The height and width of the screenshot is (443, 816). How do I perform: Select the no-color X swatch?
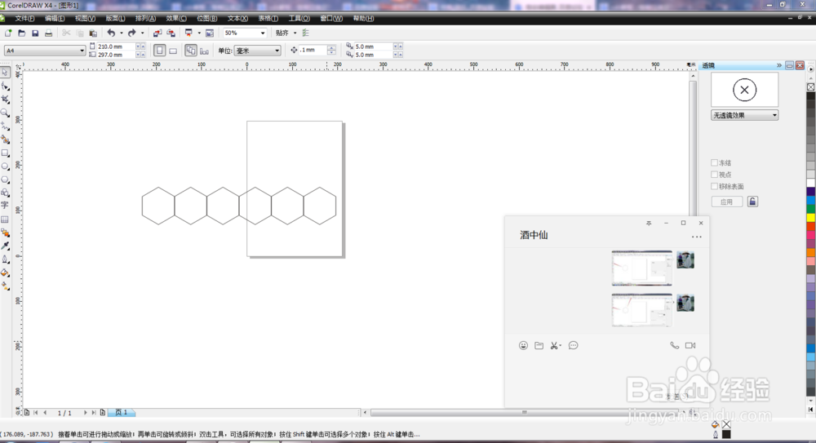click(811, 87)
